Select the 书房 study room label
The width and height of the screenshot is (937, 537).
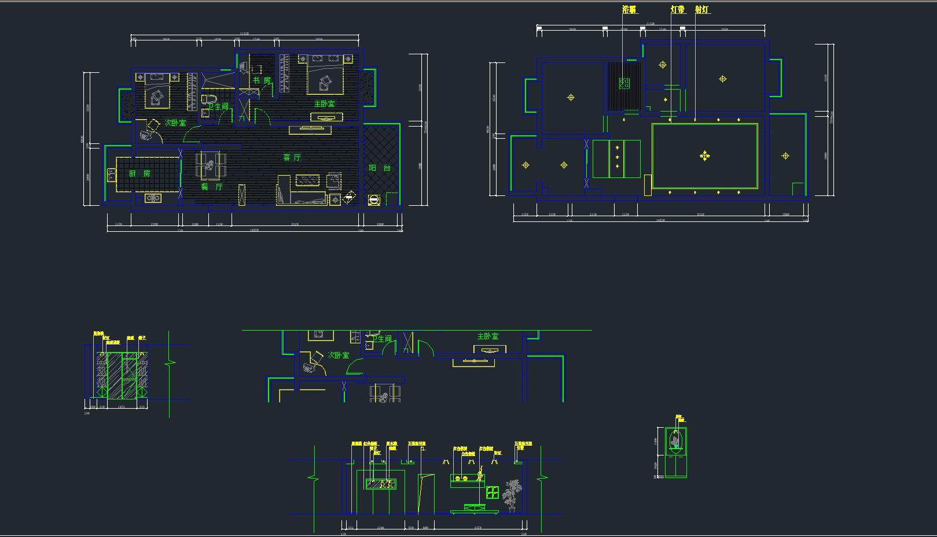click(262, 80)
